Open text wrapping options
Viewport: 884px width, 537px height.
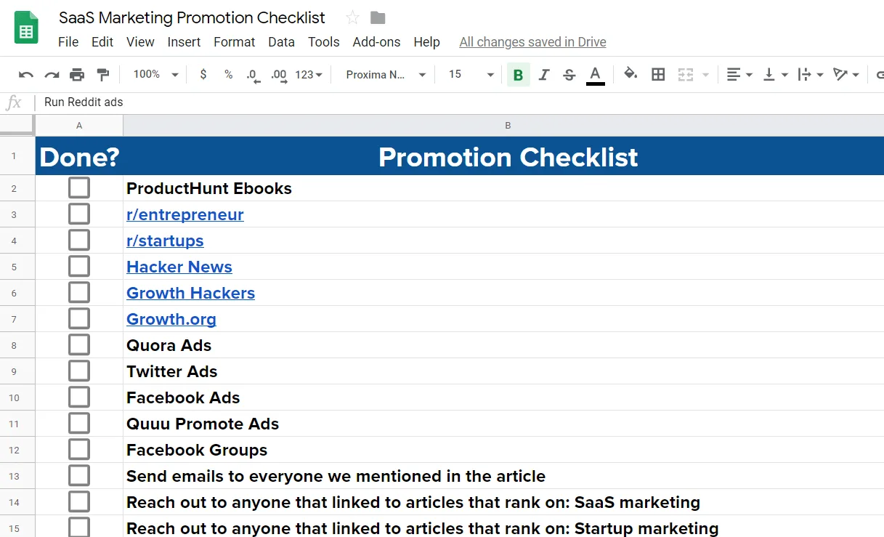[804, 74]
